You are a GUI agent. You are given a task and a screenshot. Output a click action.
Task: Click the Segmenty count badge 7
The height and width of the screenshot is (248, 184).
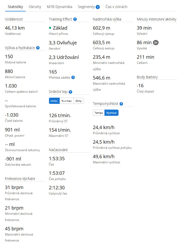click(x=98, y=7)
